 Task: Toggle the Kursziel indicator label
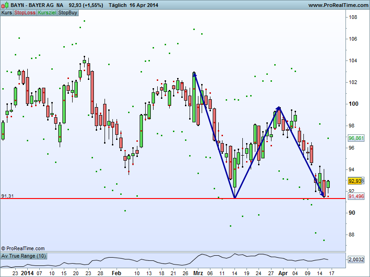coord(47,13)
